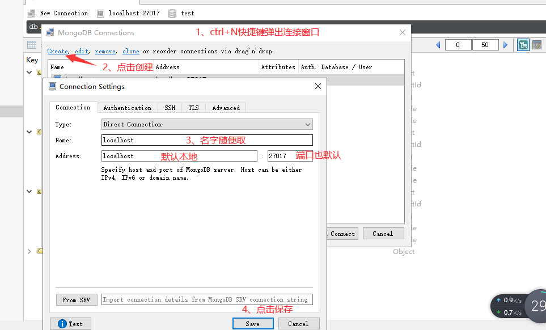Click the Attributes column header
The height and width of the screenshot is (330, 546).
[x=278, y=67]
